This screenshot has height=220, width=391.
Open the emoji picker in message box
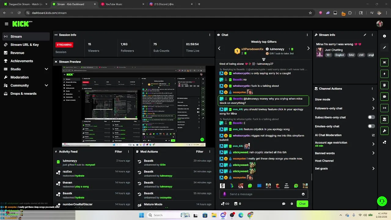(x=303, y=194)
